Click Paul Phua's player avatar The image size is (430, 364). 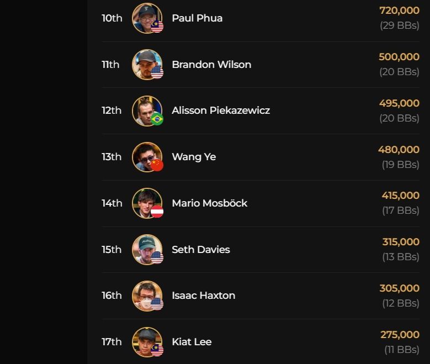146,18
